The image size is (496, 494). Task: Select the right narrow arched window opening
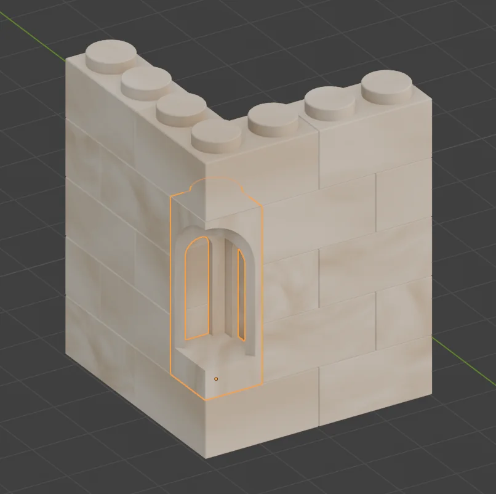coord(242,294)
